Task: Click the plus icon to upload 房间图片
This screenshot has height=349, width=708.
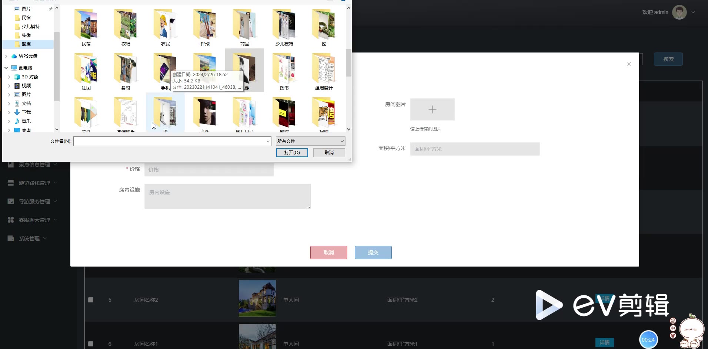Action: pos(432,109)
